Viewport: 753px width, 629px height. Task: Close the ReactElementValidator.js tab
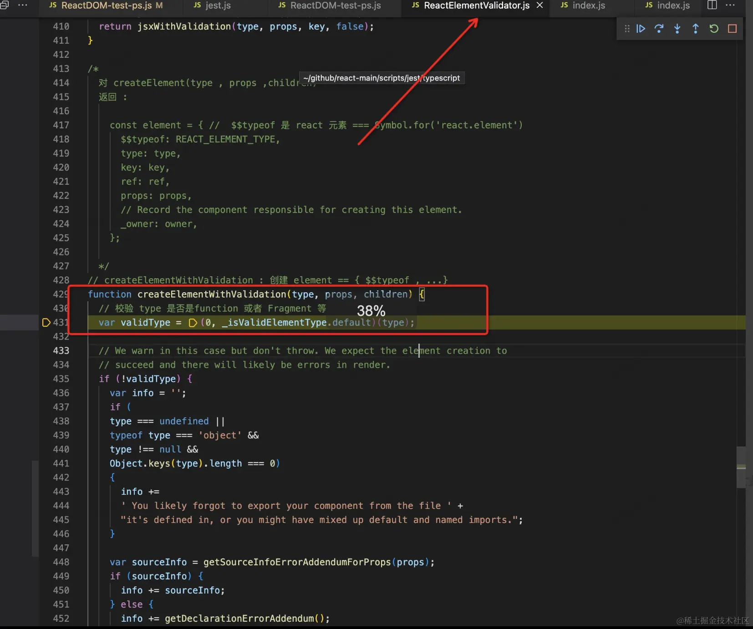[539, 5]
